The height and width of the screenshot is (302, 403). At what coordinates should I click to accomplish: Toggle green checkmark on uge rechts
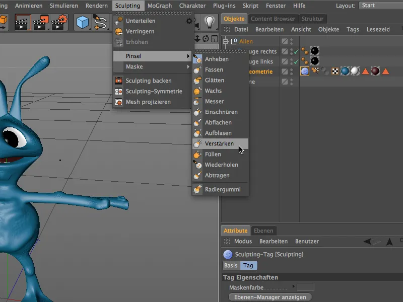(x=296, y=52)
